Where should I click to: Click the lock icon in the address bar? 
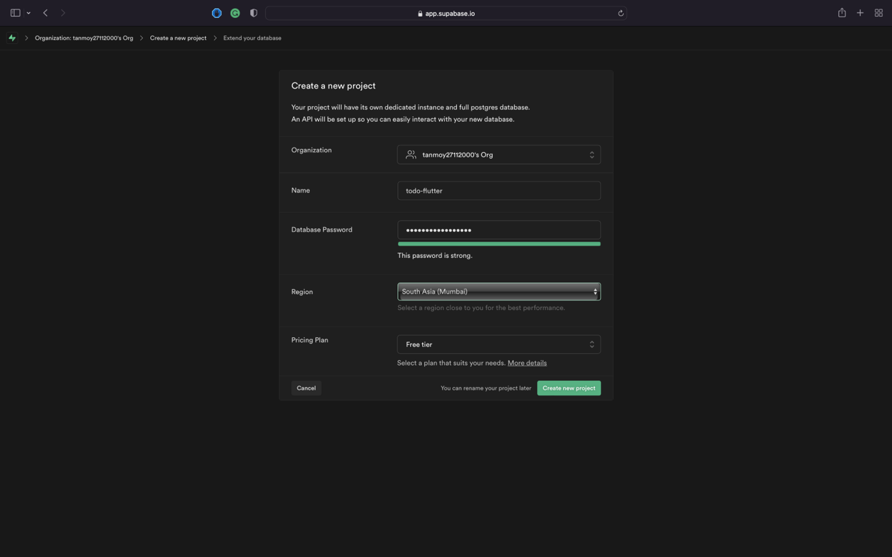point(420,14)
